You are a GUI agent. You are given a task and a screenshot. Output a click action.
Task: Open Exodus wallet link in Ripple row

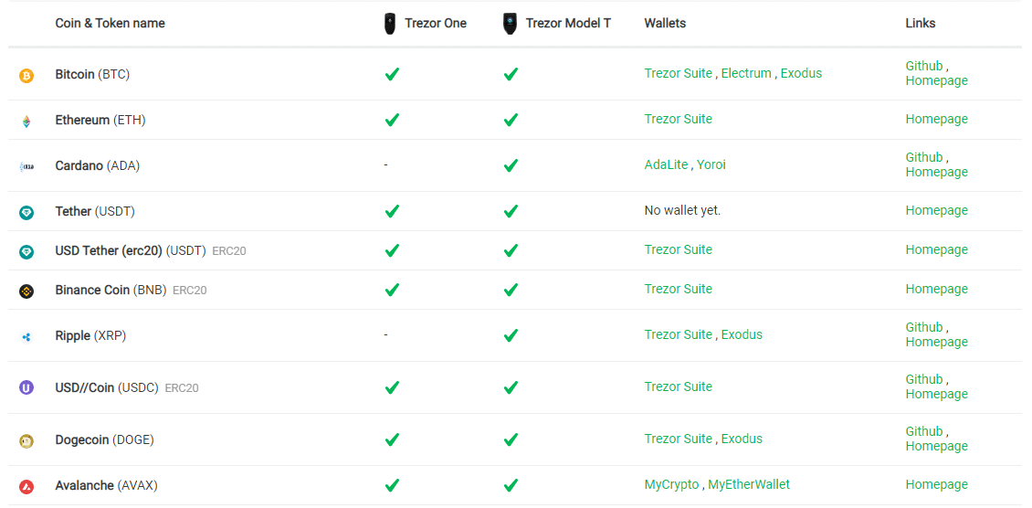[742, 335]
